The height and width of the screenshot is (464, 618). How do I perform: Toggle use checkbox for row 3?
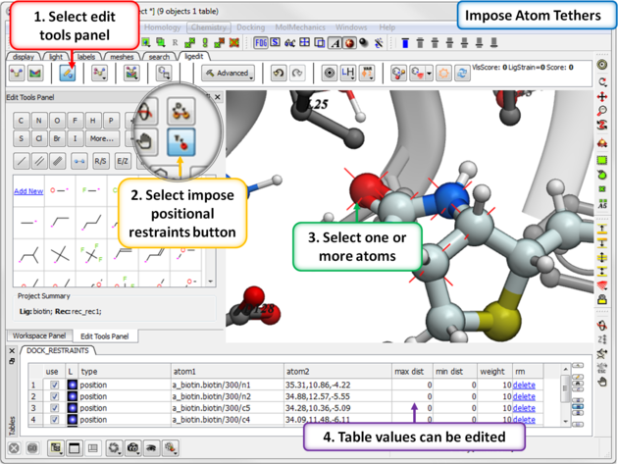[54, 408]
